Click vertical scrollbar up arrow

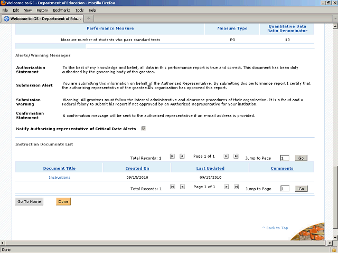coord(335,26)
